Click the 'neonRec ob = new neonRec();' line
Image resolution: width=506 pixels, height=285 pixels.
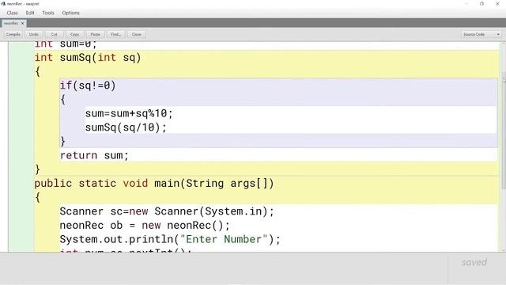[145, 225]
